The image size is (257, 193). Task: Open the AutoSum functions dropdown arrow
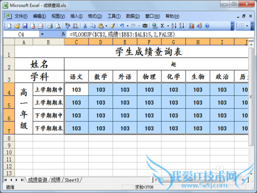click(x=168, y=26)
